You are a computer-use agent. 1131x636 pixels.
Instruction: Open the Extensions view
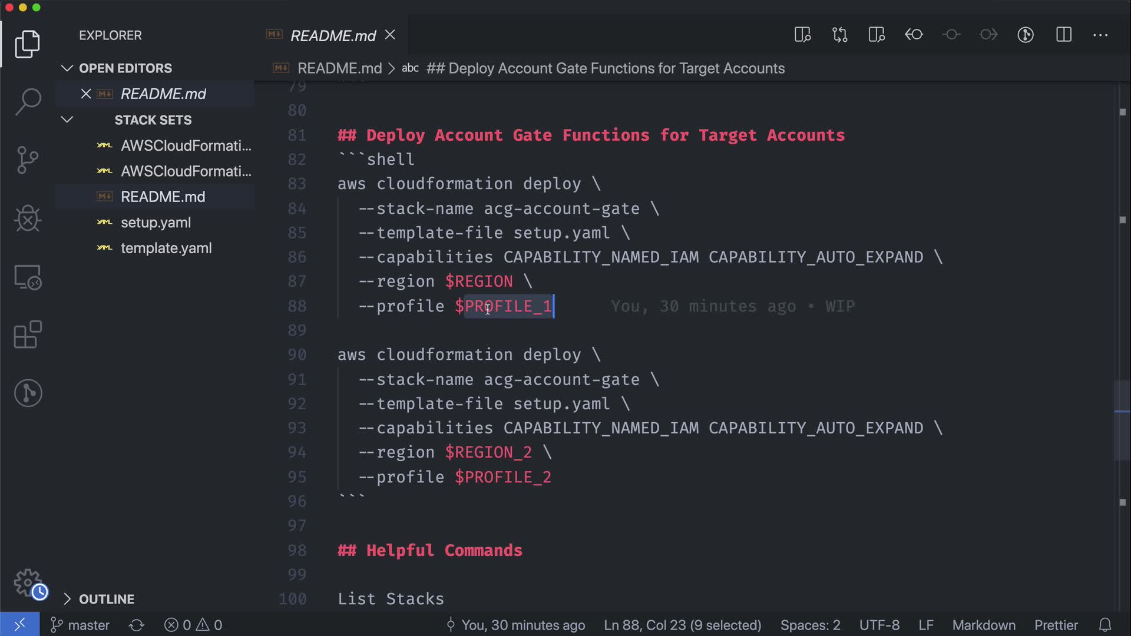coord(28,335)
